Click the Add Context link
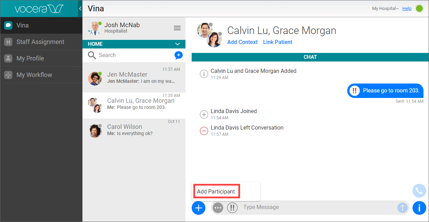Image resolution: width=429 pixels, height=222 pixels. [x=242, y=42]
